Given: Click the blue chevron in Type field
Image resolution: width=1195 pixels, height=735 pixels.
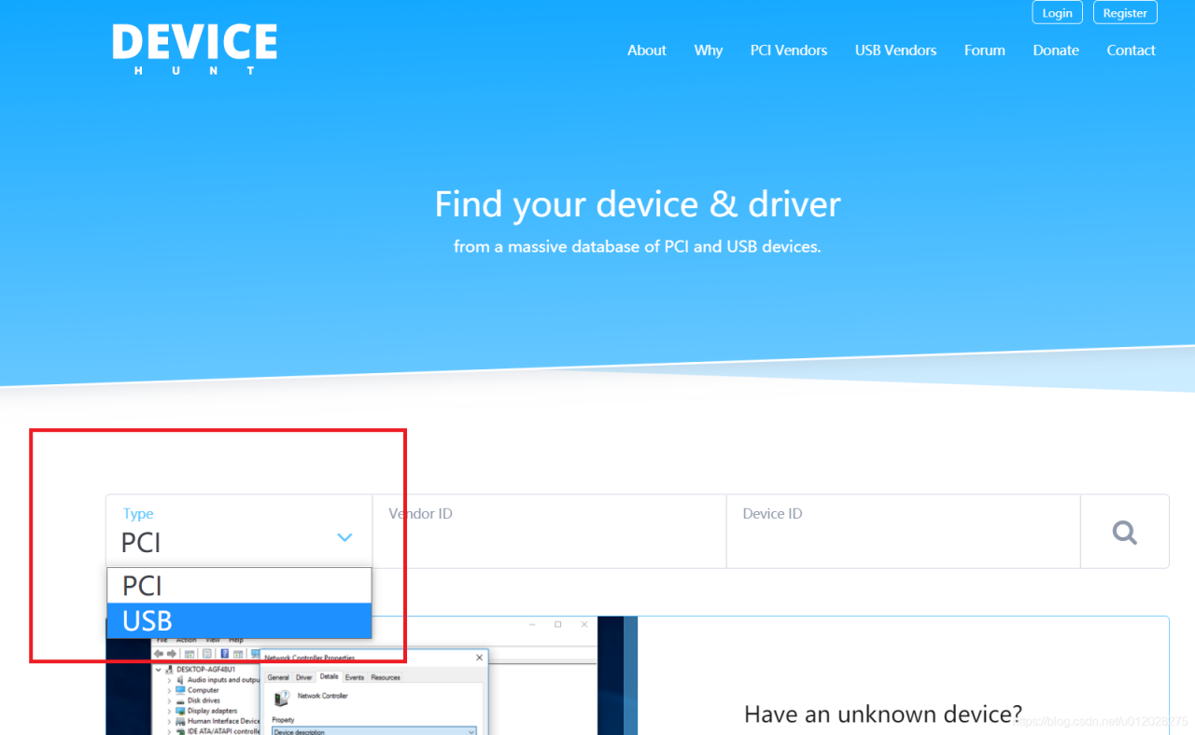Looking at the screenshot, I should pyautogui.click(x=344, y=537).
